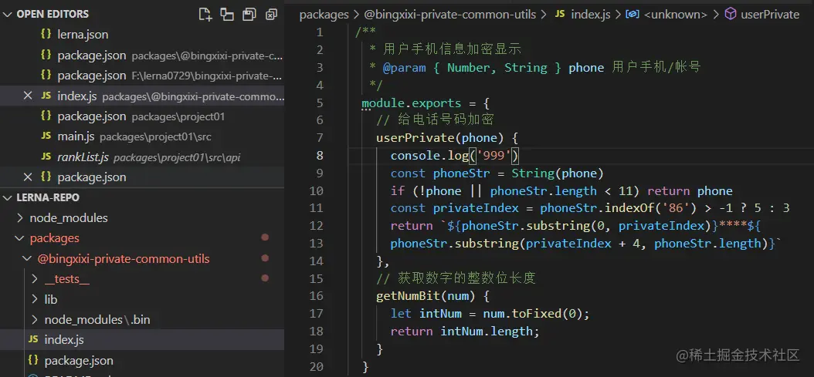
Task: Click the JS icon in the breadcrumb
Action: [x=560, y=14]
